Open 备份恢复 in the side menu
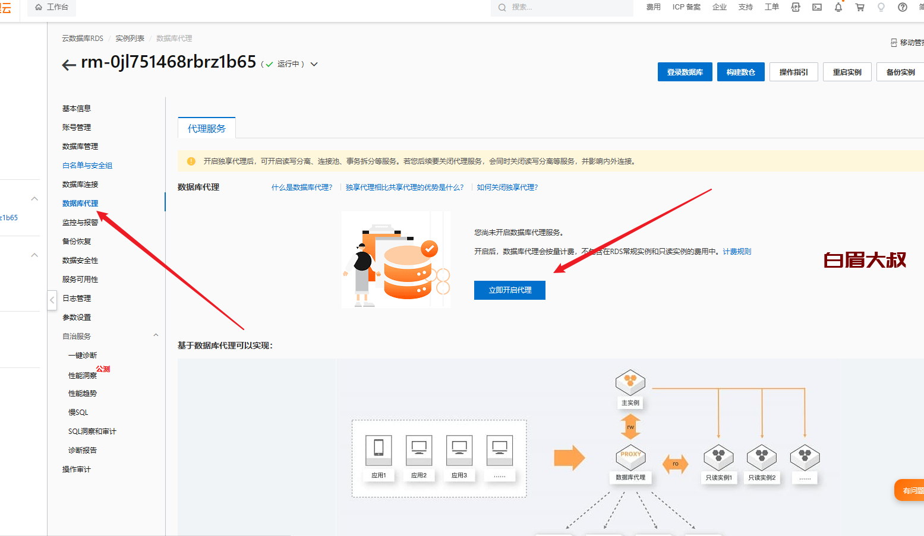The width and height of the screenshot is (924, 536). pos(77,242)
